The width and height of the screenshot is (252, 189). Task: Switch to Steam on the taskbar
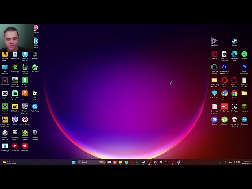tap(143, 162)
